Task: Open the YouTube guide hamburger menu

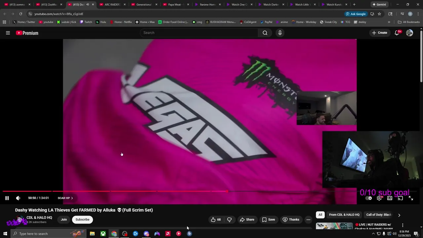Action: (8, 33)
